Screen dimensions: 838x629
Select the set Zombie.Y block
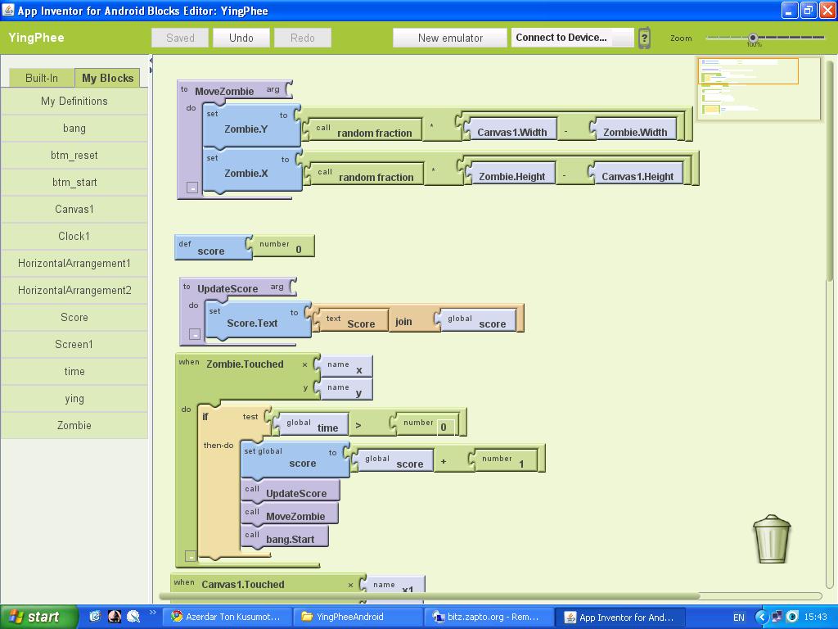pos(251,126)
